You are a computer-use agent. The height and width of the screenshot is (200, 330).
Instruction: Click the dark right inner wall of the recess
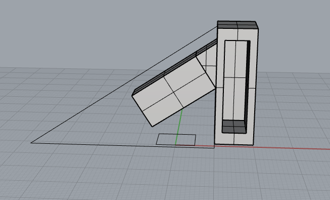click(247, 82)
